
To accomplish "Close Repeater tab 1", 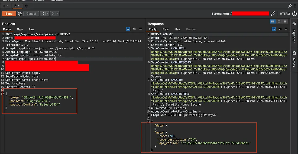I will (x=7, y=6).
